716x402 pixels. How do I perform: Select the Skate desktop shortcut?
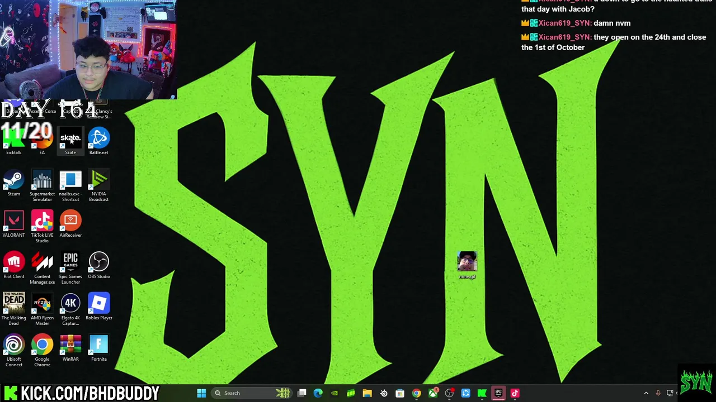70,141
